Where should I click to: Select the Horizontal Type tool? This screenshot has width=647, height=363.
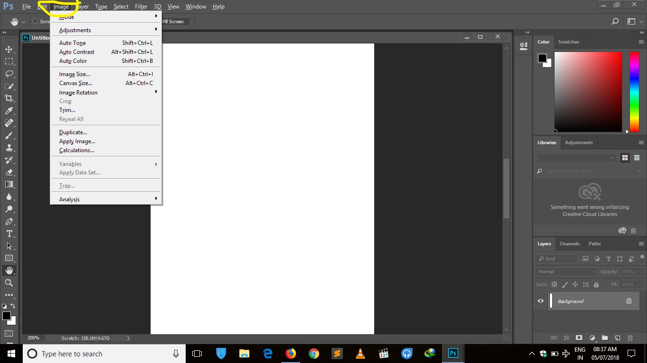tap(9, 233)
